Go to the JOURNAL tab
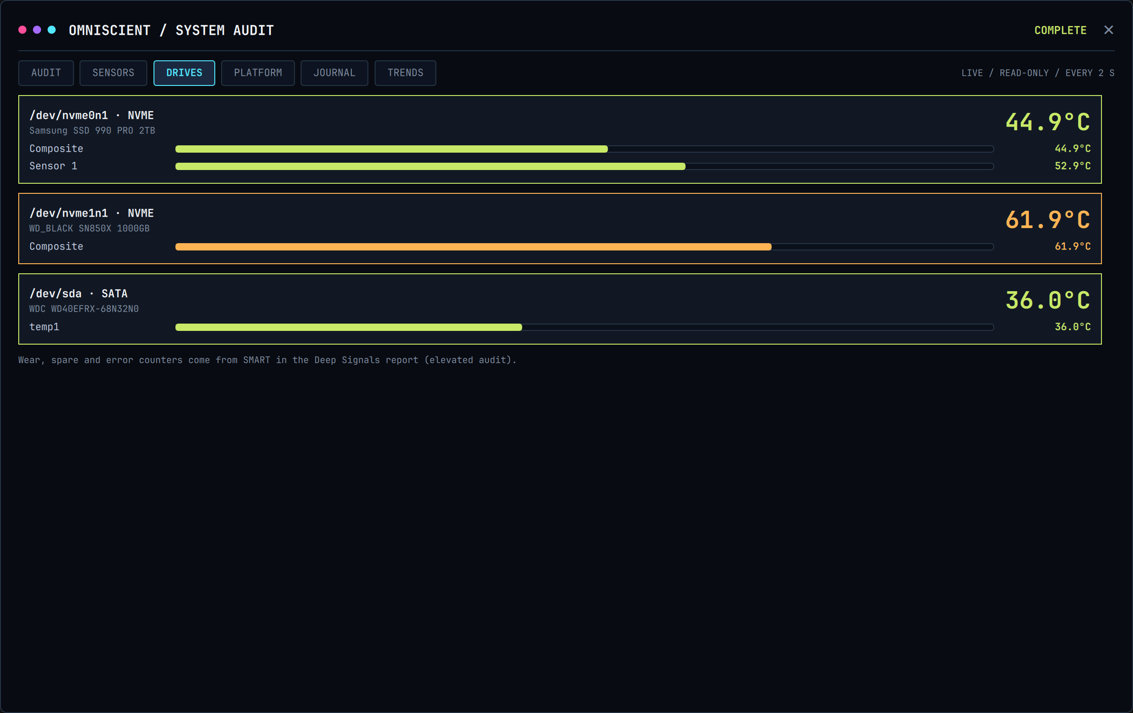Image resolution: width=1133 pixels, height=713 pixels. [x=334, y=73]
